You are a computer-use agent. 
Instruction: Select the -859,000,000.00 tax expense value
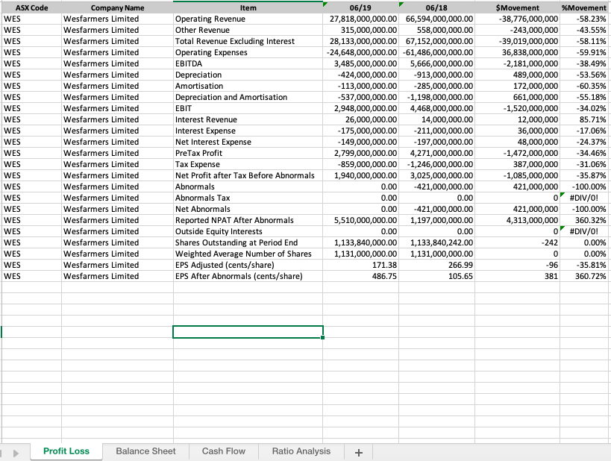[x=360, y=164]
